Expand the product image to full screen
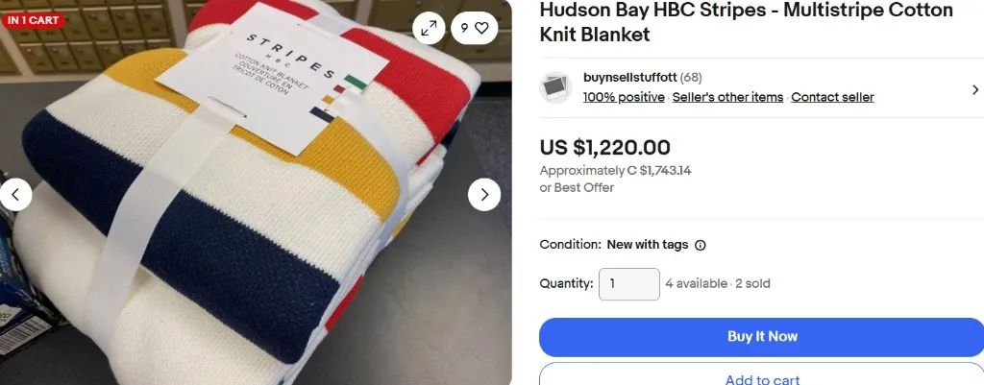This screenshot has height=385, width=984. (x=429, y=28)
